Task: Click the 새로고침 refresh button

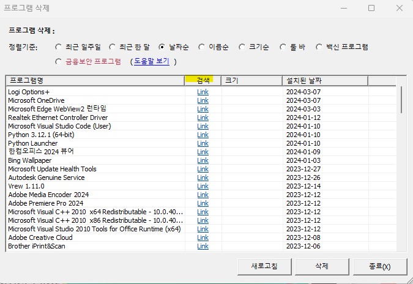Action: [264, 266]
